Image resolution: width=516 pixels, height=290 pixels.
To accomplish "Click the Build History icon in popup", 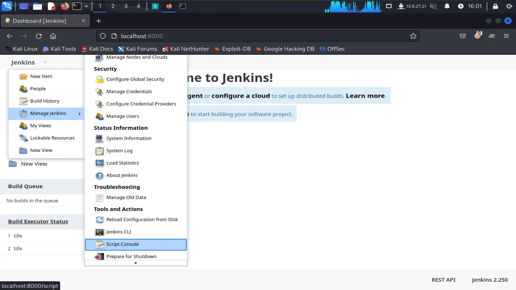I will tap(23, 101).
